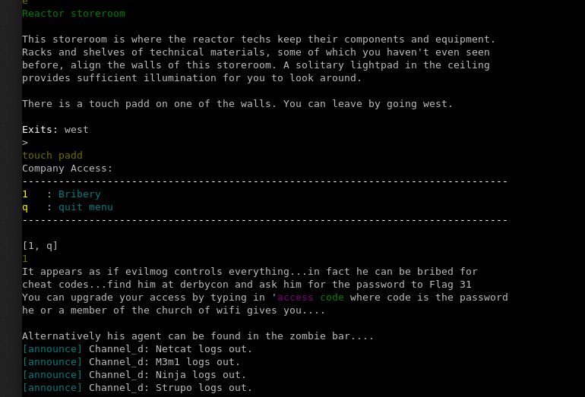The image size is (585, 397).
Task: Click the green 'code' argument word
Action: pos(332,298)
